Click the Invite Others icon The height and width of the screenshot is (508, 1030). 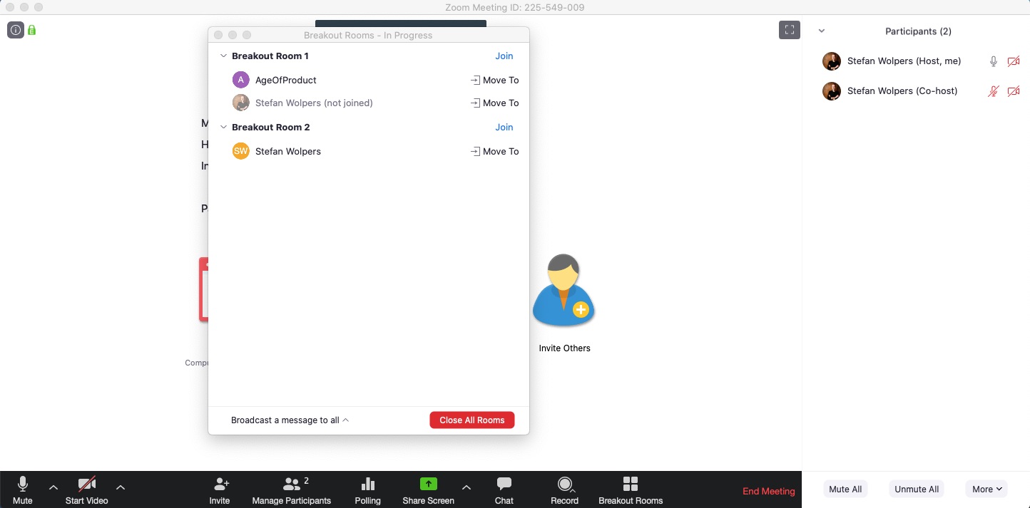pyautogui.click(x=564, y=291)
